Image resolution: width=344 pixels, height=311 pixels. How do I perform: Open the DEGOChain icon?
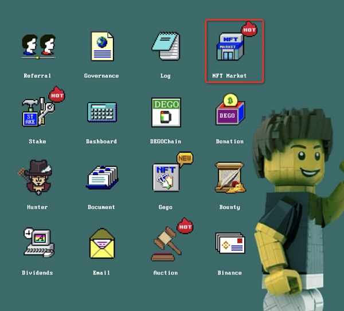click(166, 112)
